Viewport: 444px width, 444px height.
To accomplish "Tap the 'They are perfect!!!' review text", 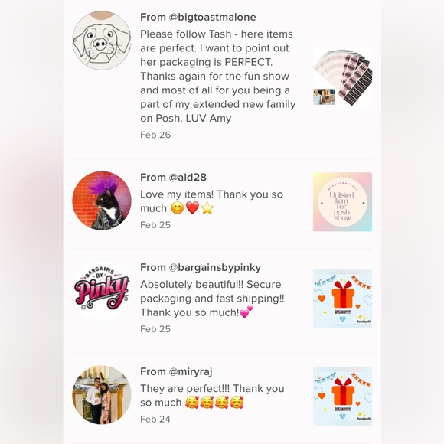I will click(x=212, y=396).
